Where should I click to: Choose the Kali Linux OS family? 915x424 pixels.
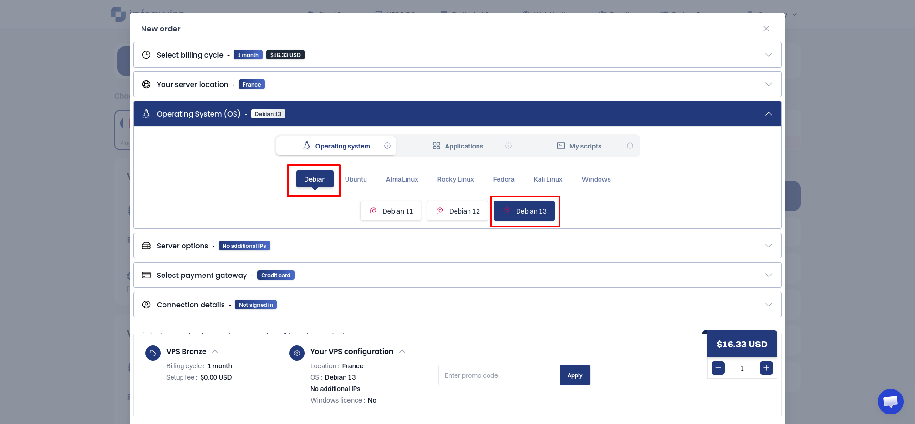click(548, 179)
